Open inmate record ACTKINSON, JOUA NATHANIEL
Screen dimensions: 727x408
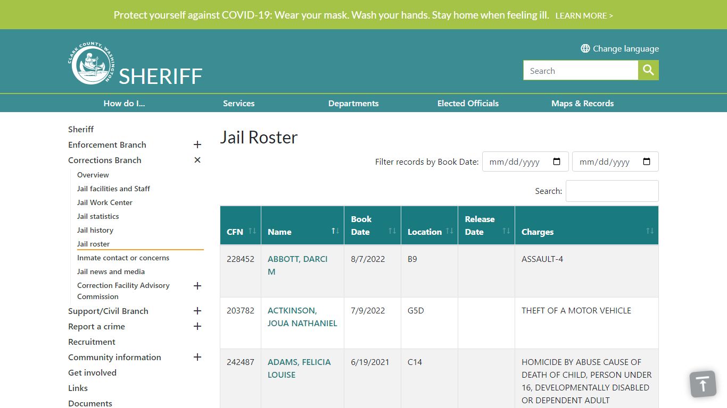302,317
